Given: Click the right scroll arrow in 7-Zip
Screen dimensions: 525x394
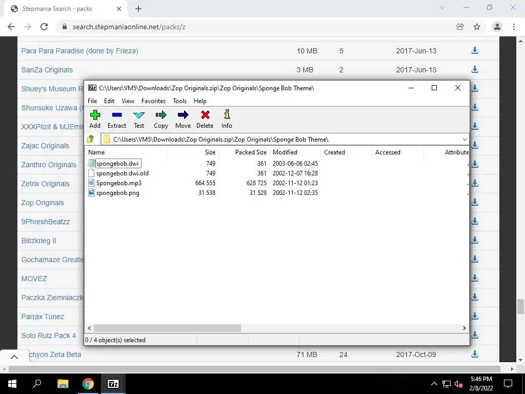Looking at the screenshot, I should pos(464,328).
